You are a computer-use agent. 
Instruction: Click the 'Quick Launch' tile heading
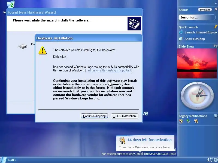tap(188, 27)
